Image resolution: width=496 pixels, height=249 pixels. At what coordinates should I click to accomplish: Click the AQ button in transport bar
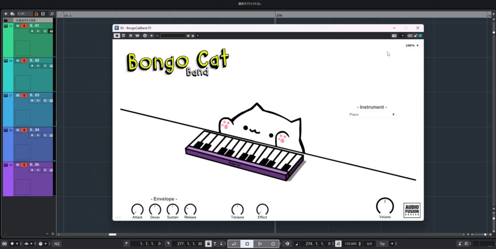57,244
